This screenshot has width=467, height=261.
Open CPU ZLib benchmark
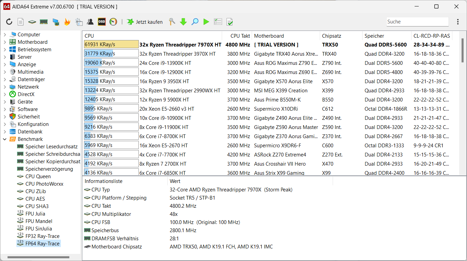click(x=35, y=191)
